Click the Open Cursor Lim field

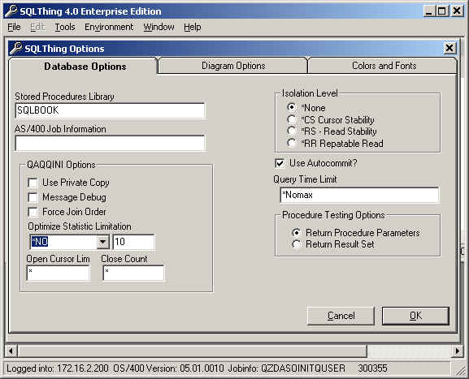(59, 273)
